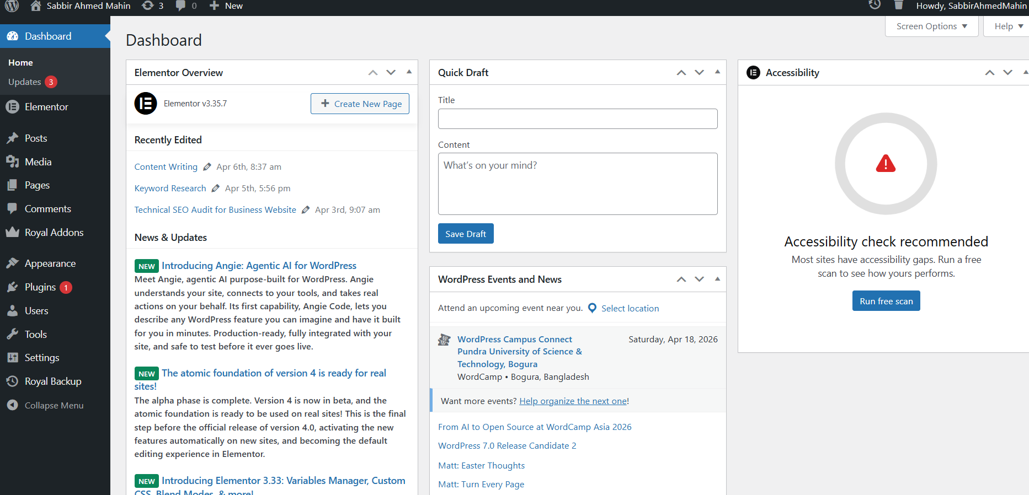
Task: Open site home icon Sabbir Ahmed Mahin
Action: [36, 6]
